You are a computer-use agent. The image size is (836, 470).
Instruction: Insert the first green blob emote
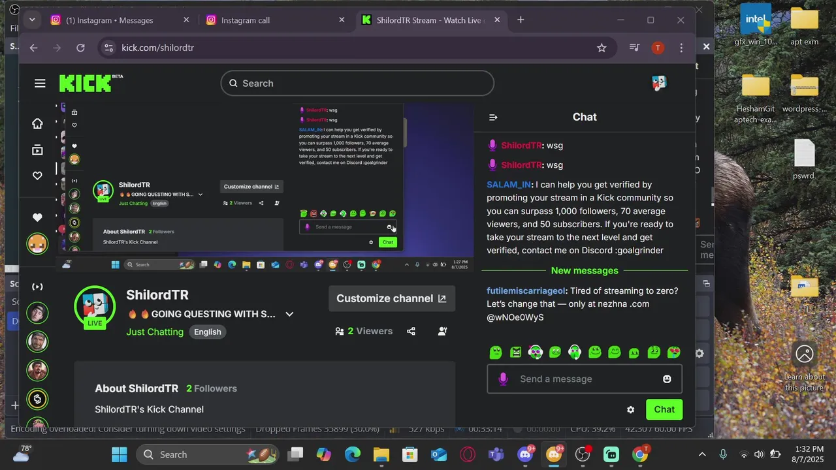point(496,352)
